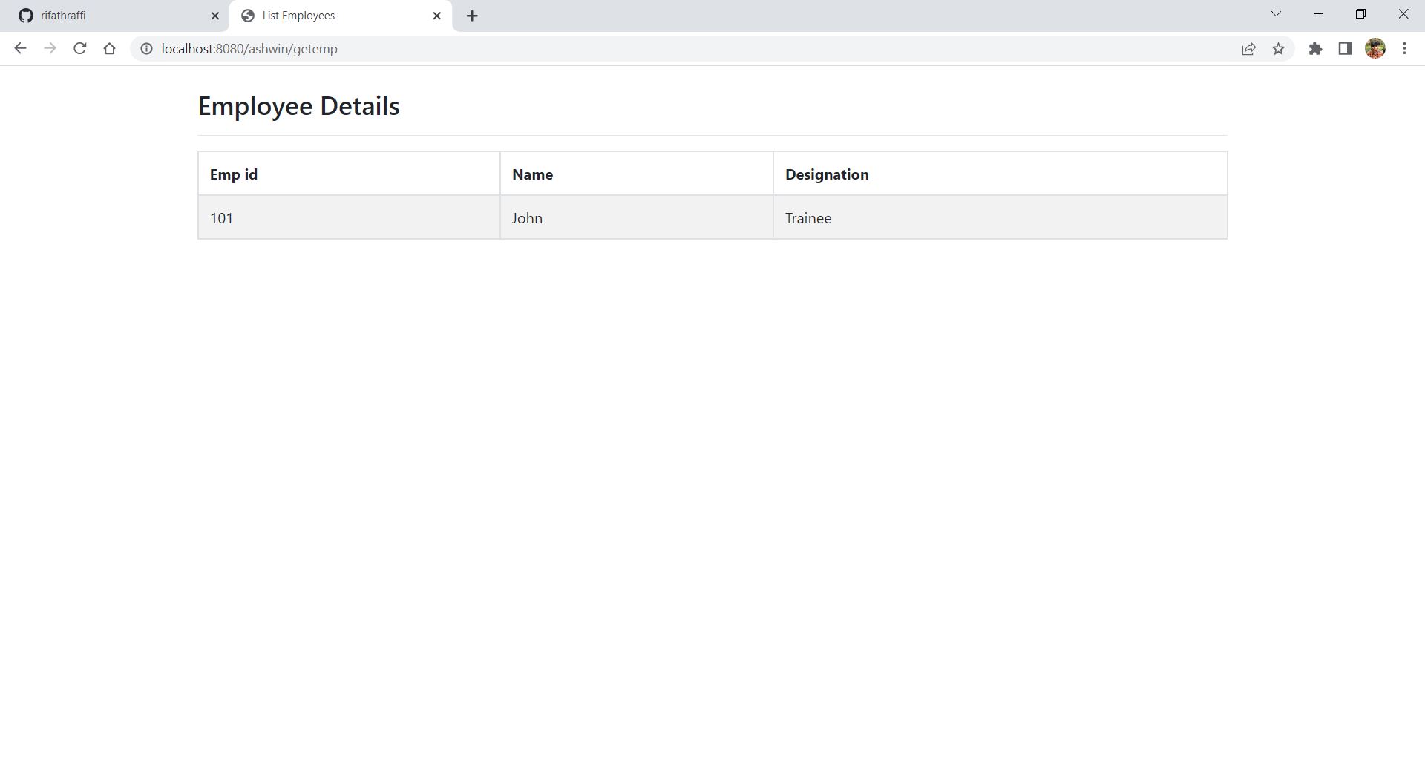Click the site information icon in address bar

click(145, 48)
